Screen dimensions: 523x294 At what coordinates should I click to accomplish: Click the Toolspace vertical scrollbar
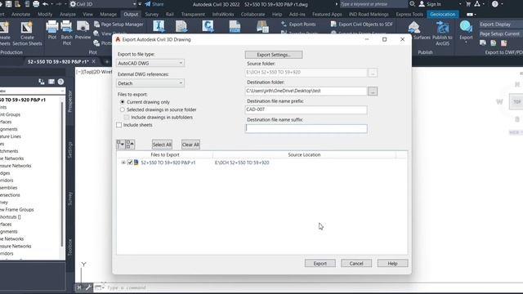point(62,173)
